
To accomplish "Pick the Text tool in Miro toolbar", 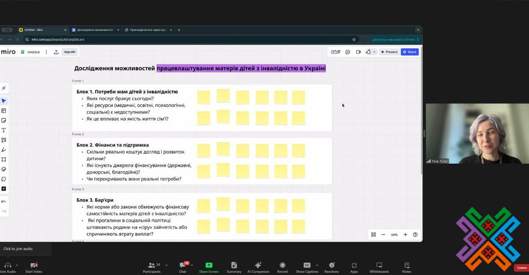I will [x=4, y=130].
